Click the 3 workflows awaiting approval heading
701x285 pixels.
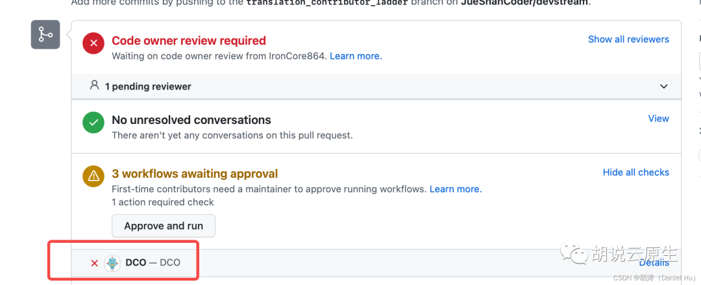tap(195, 173)
